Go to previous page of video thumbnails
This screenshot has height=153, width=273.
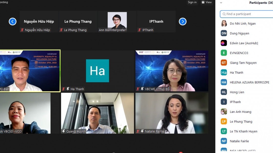(x=12, y=21)
